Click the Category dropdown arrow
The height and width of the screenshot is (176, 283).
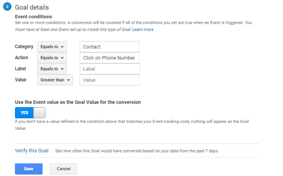point(62,47)
